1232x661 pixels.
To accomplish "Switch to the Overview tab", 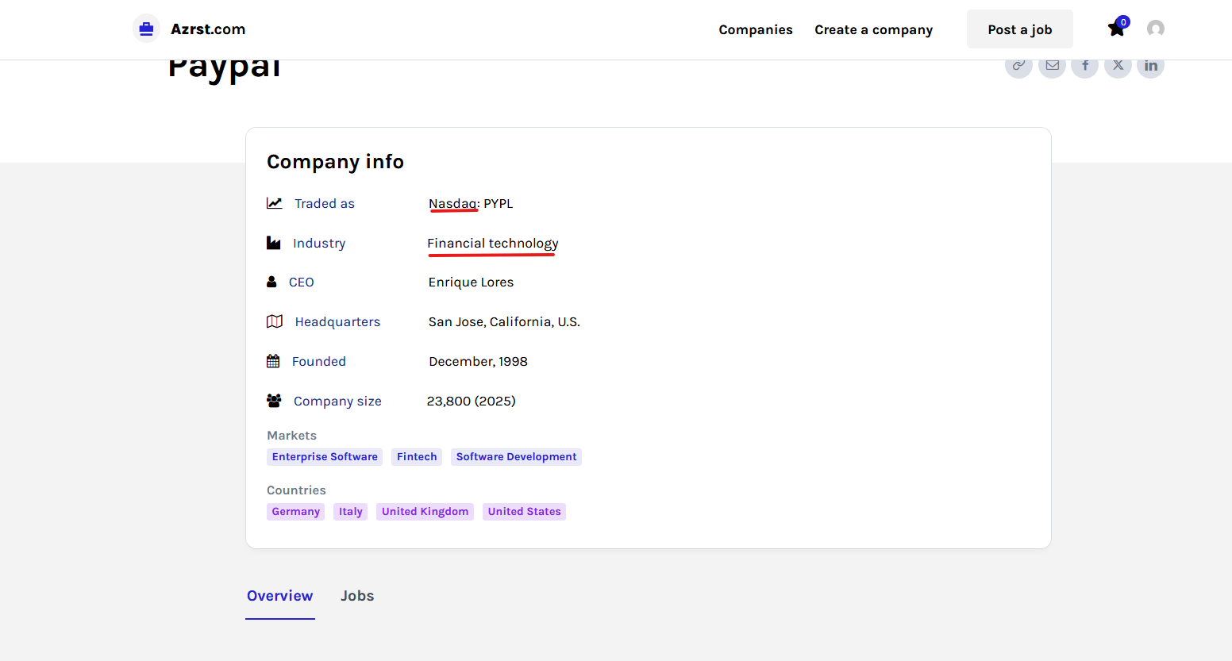I will (280, 596).
